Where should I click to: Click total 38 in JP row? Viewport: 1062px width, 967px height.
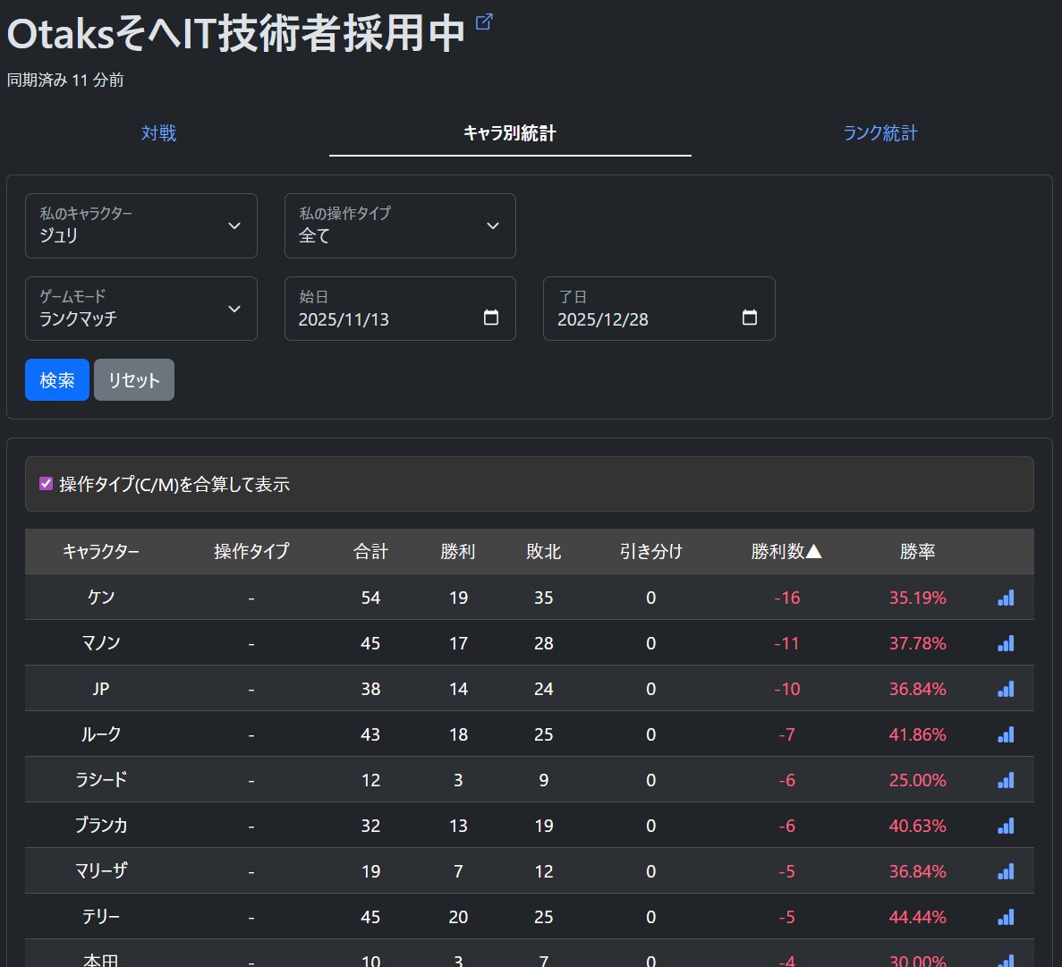[370, 689]
